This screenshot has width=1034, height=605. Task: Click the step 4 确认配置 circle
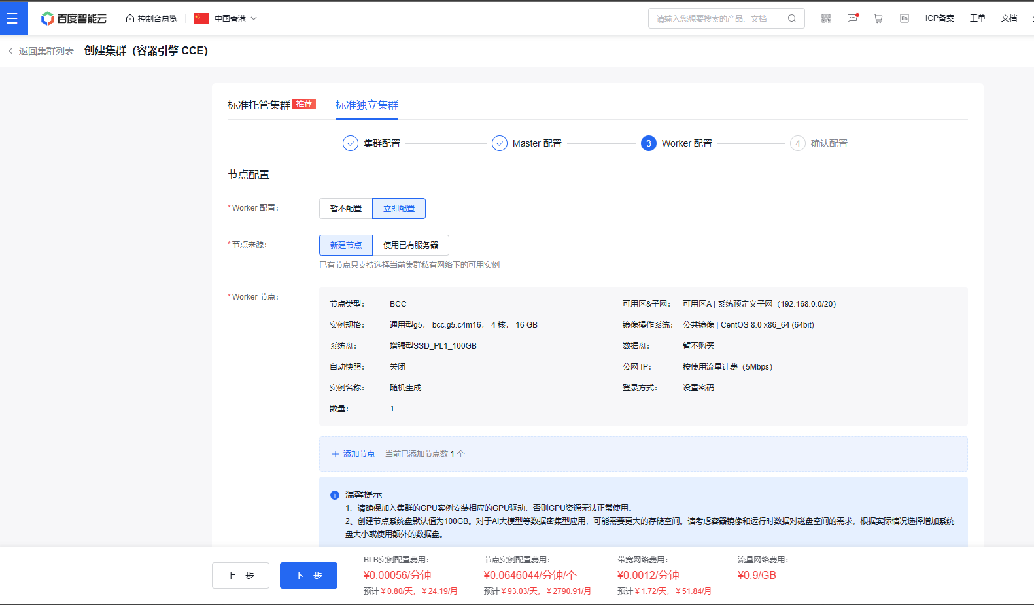[798, 143]
